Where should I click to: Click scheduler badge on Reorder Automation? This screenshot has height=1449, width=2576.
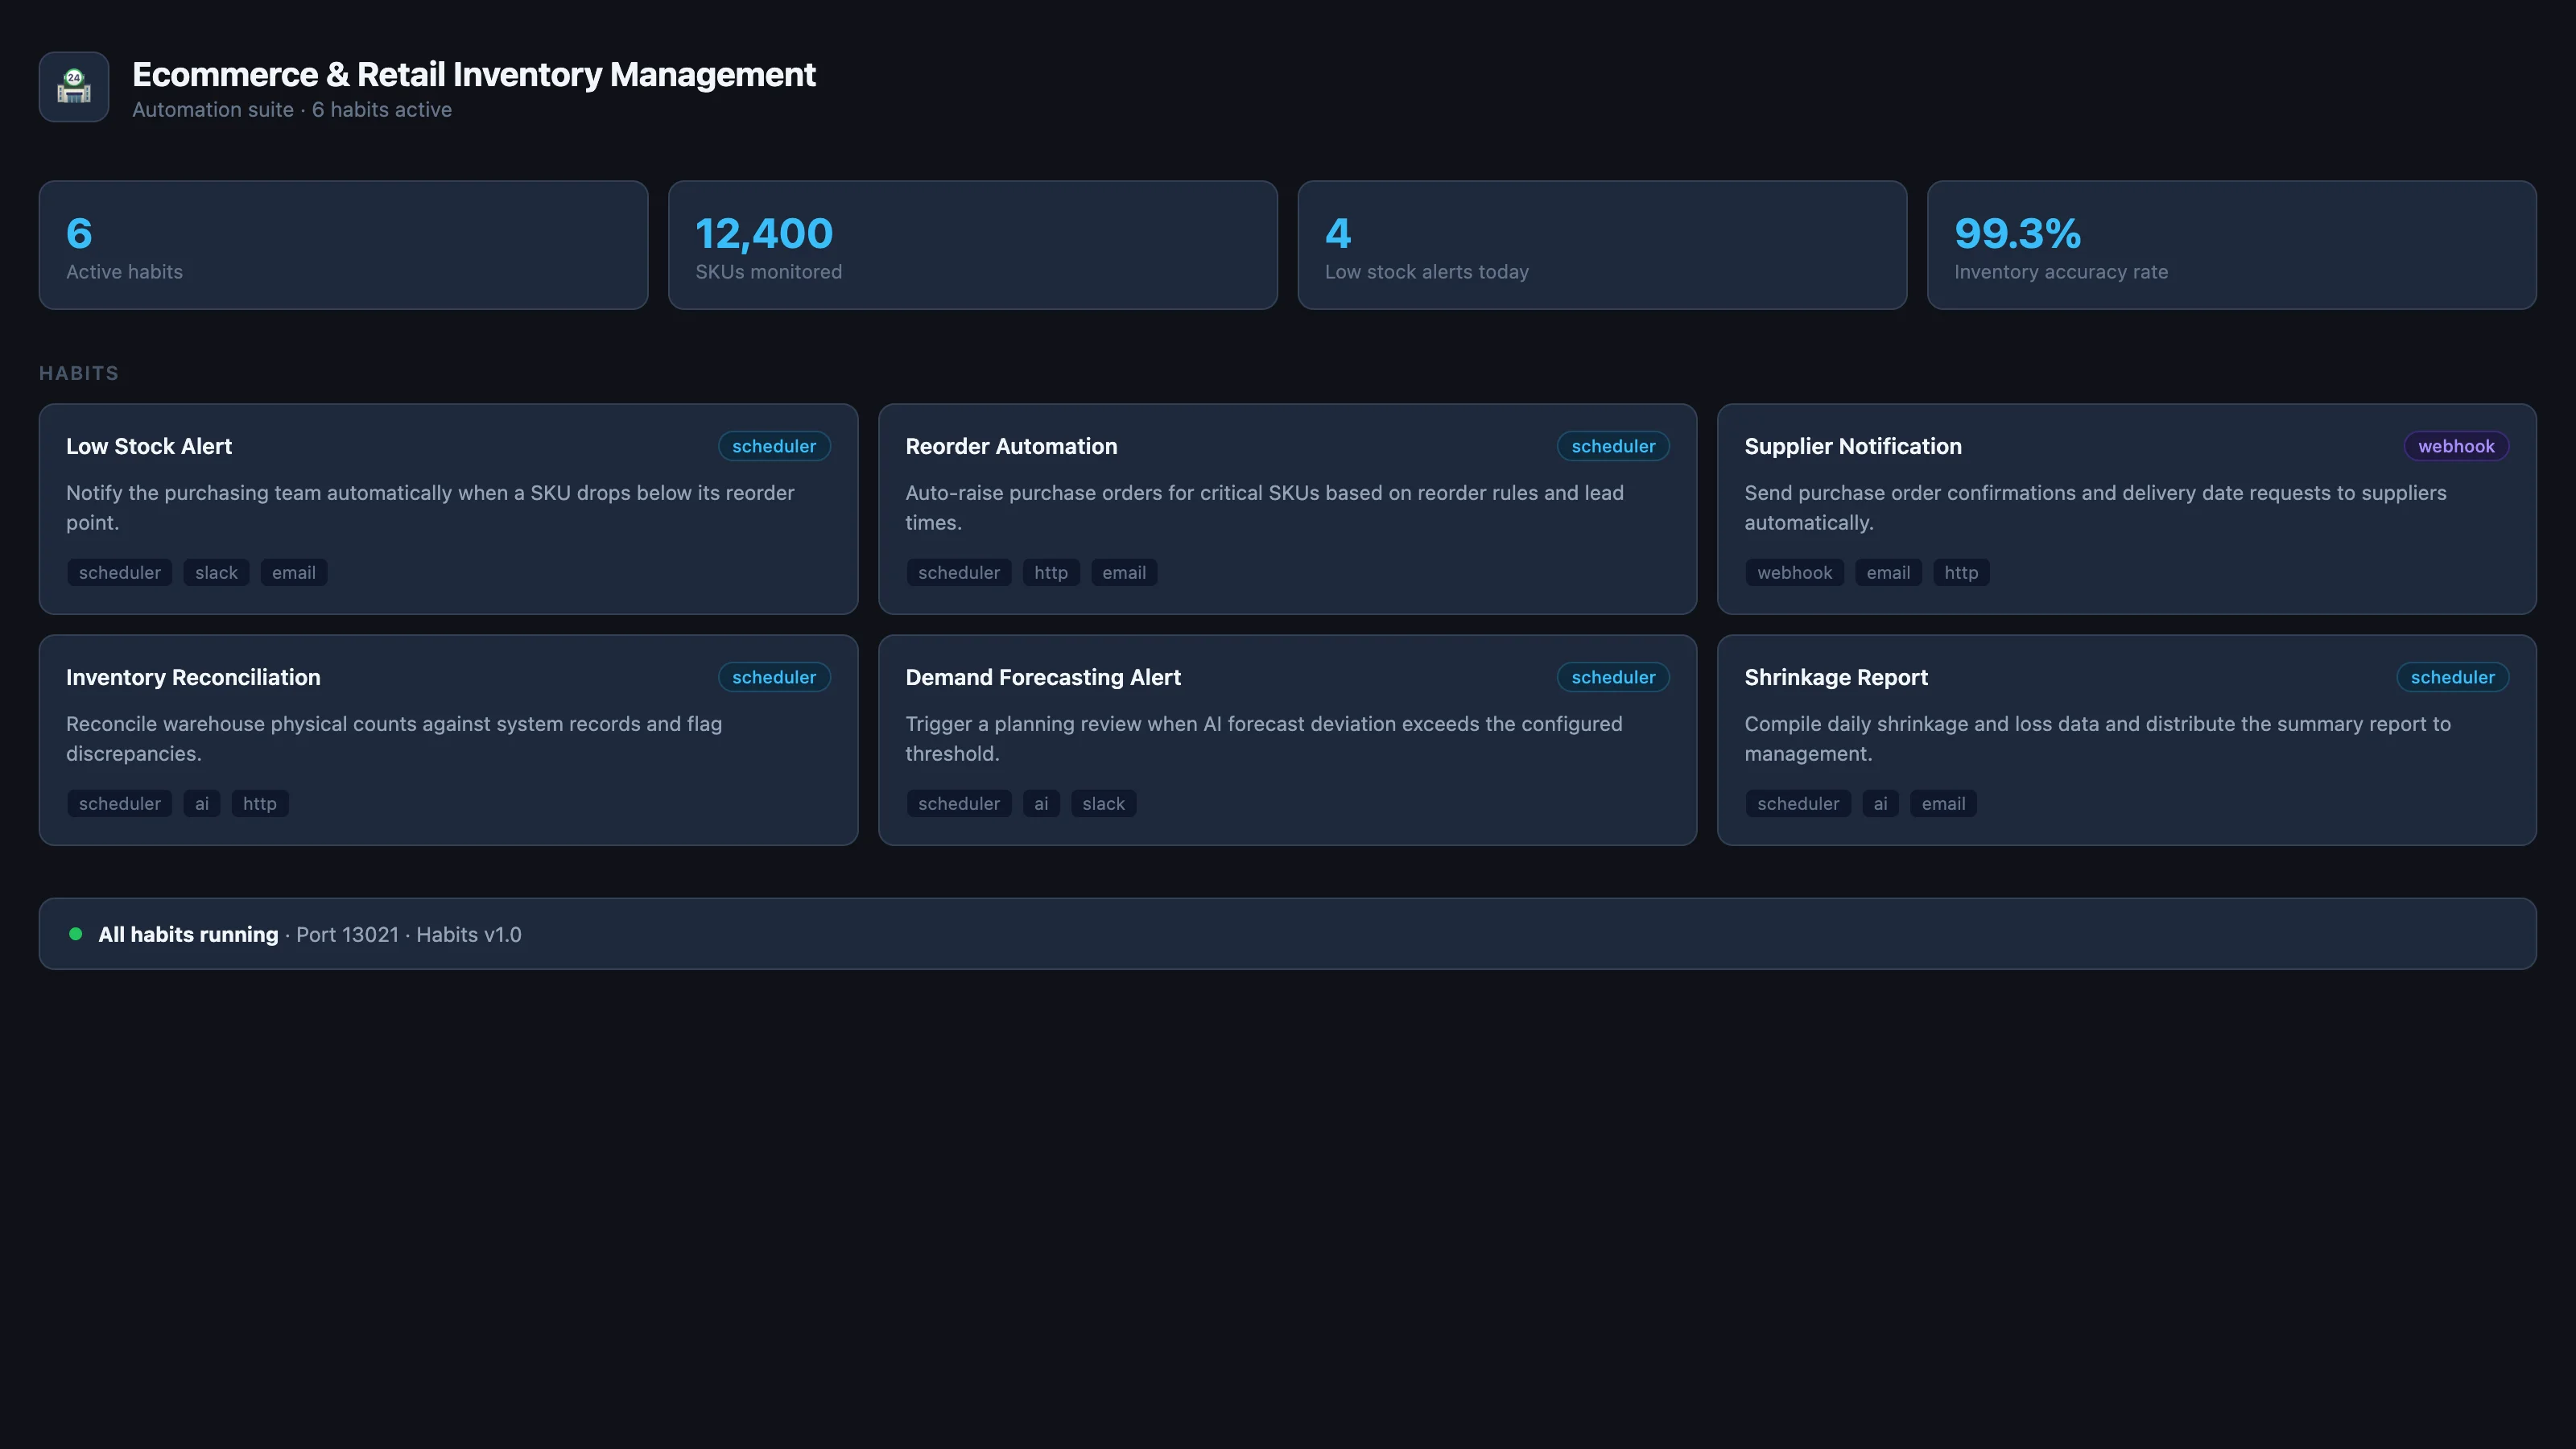click(x=1613, y=446)
